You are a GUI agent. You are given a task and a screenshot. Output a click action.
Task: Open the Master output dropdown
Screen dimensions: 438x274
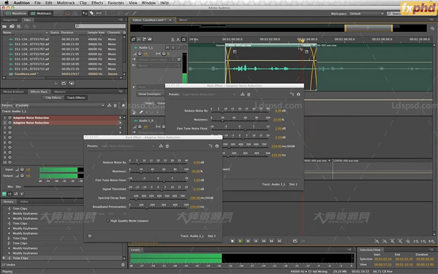[159, 66]
